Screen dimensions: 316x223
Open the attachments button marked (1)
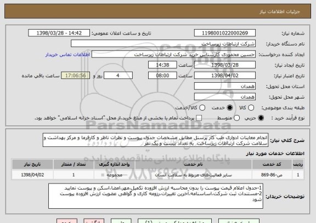[174, 221]
